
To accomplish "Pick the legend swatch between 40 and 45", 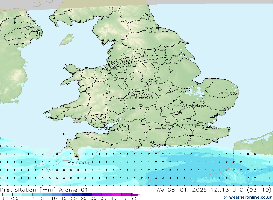I will point(117,195).
